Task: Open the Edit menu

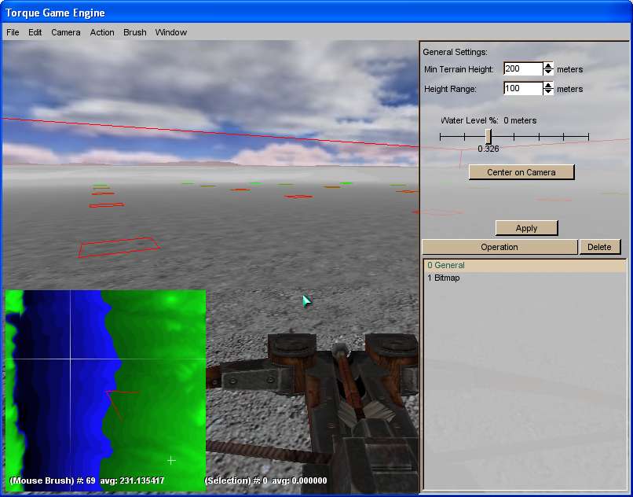Action: click(x=35, y=32)
